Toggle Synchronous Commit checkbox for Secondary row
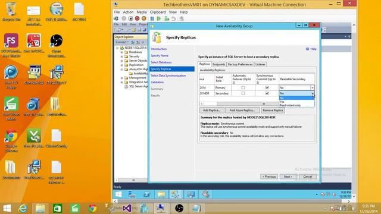 267,93
